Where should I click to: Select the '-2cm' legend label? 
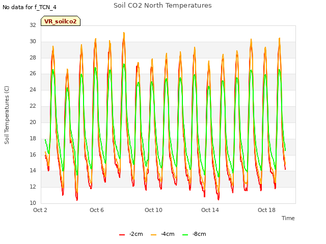pos(136,234)
